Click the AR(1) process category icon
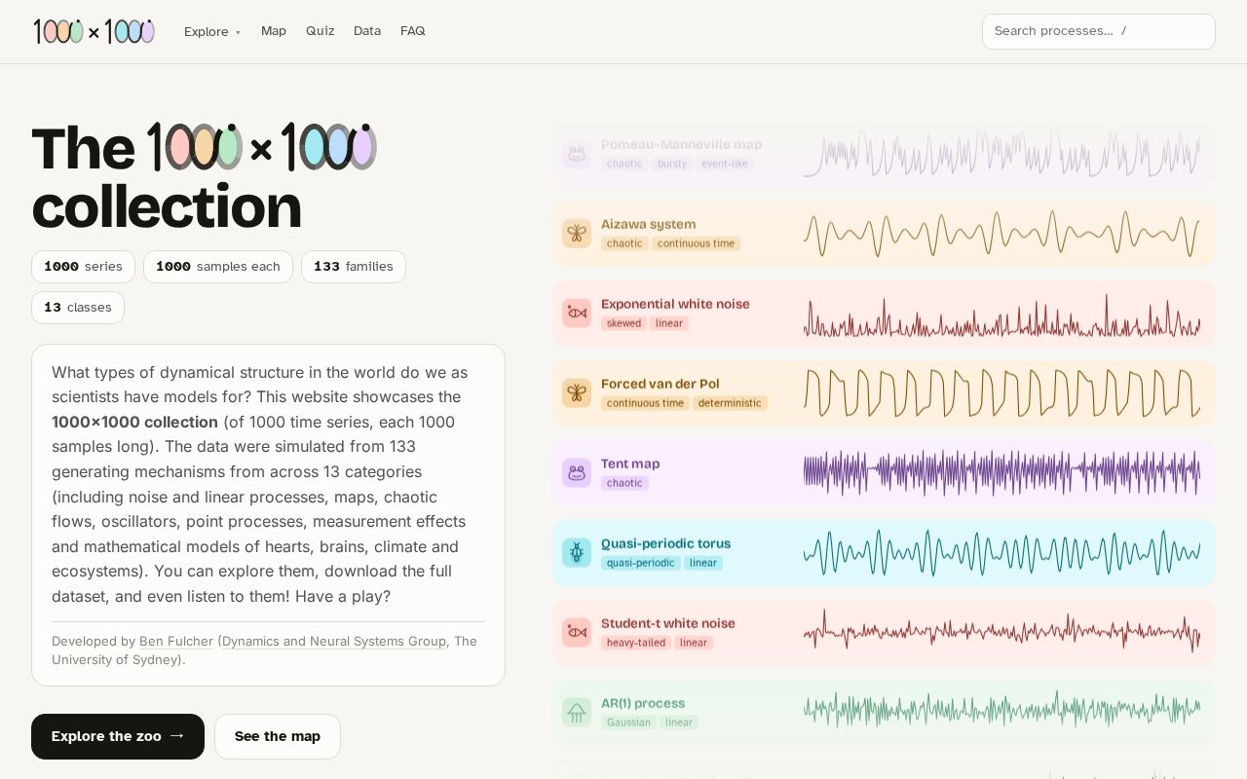The width and height of the screenshot is (1247, 779). 577,713
